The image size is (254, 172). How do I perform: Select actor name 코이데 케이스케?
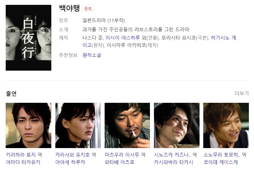pos(221,162)
